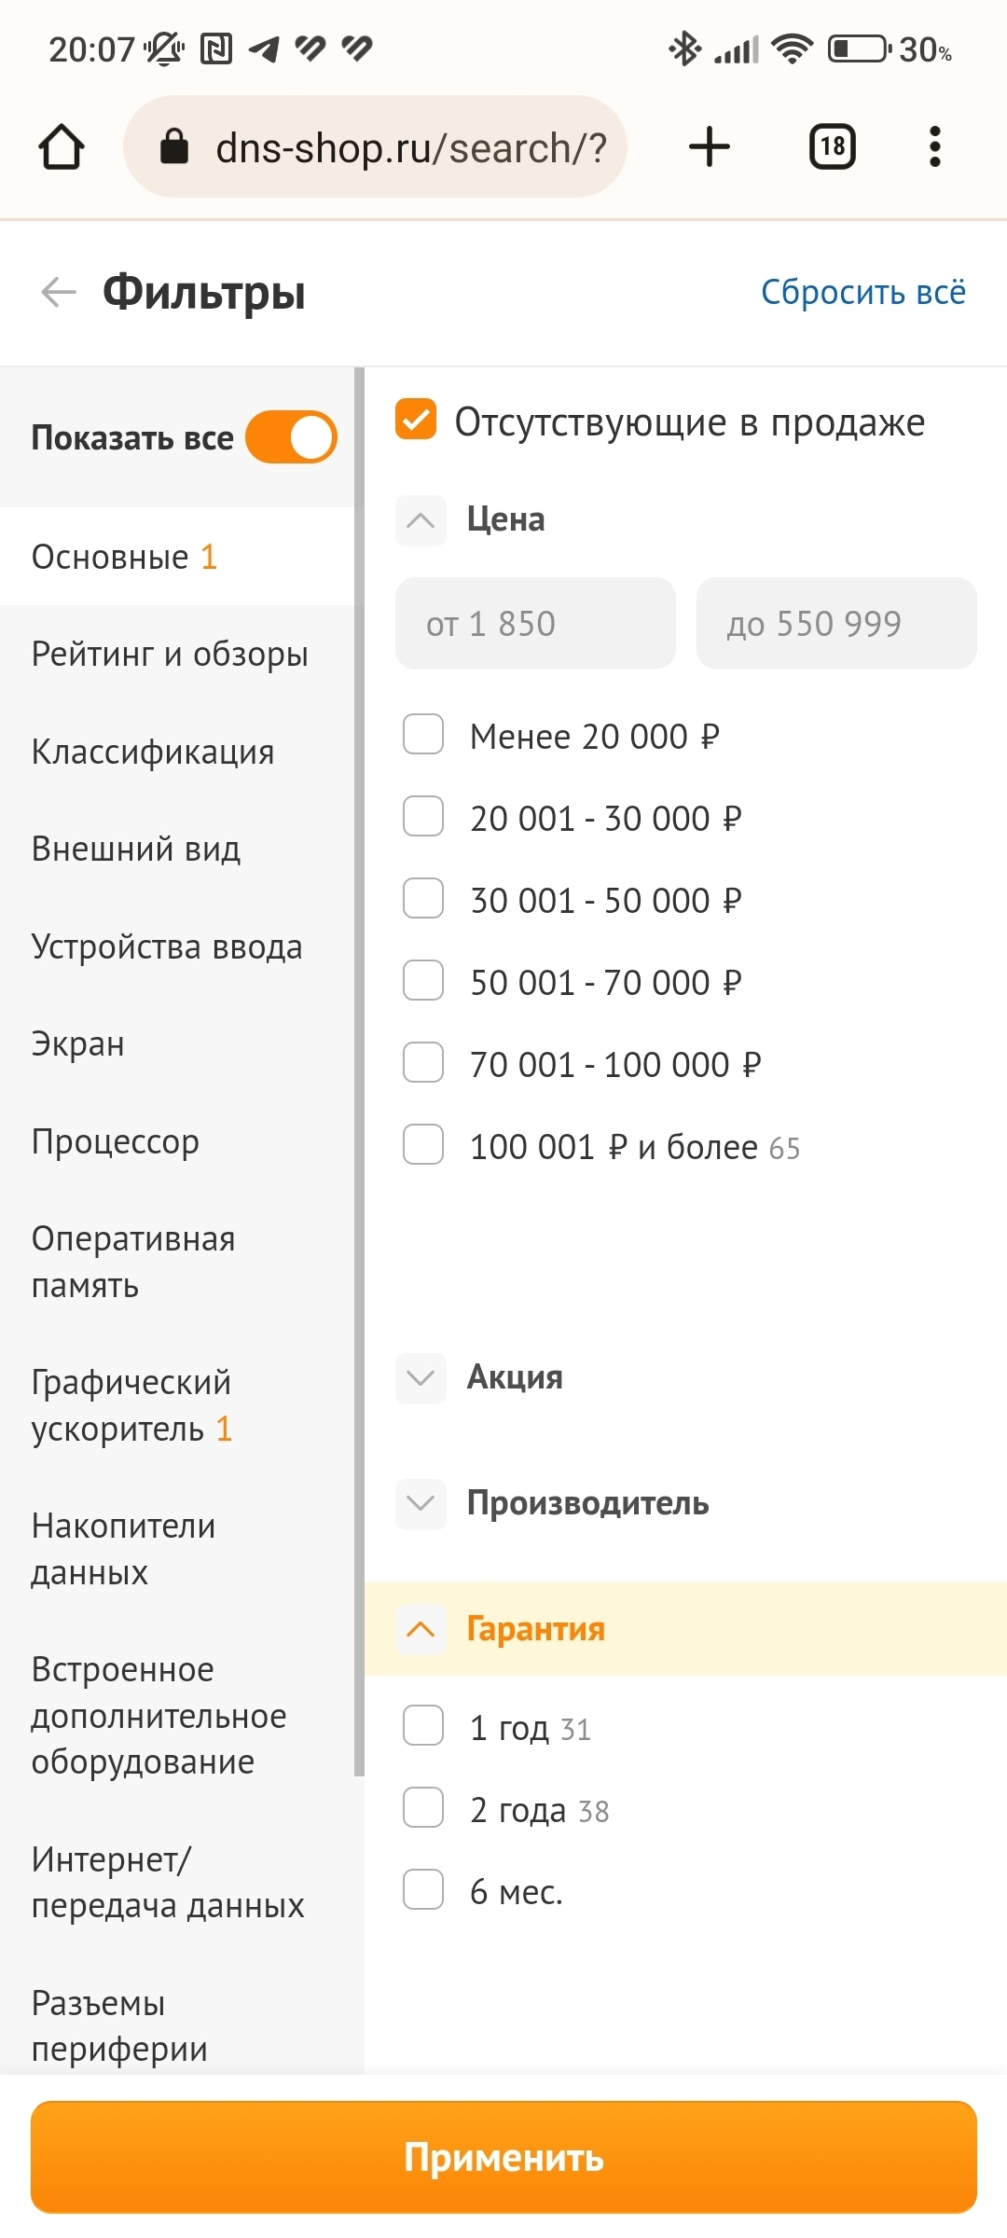
Task: Tap the lock icon in the address bar
Action: point(174,147)
